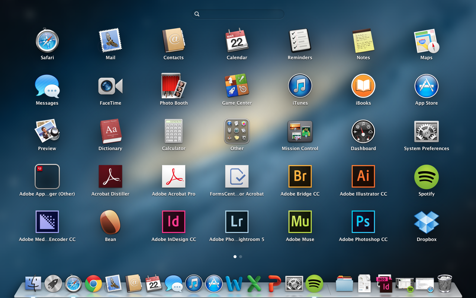Open System Preferences in the Launchpad grid

coord(427,131)
